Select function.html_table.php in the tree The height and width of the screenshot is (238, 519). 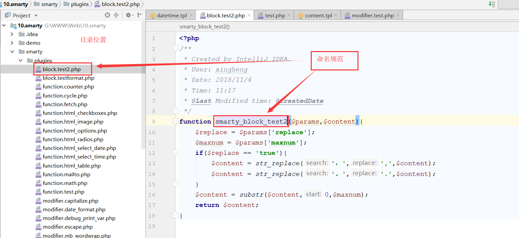point(72,166)
